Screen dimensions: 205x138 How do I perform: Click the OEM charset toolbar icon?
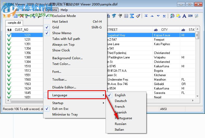[x=190, y=16]
